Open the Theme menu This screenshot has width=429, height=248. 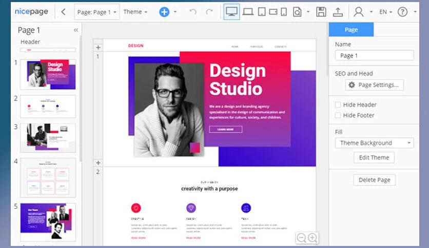(x=135, y=12)
